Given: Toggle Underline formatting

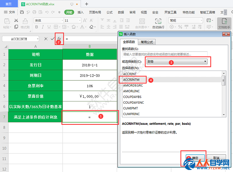Looking at the screenshot, I should (49, 27).
